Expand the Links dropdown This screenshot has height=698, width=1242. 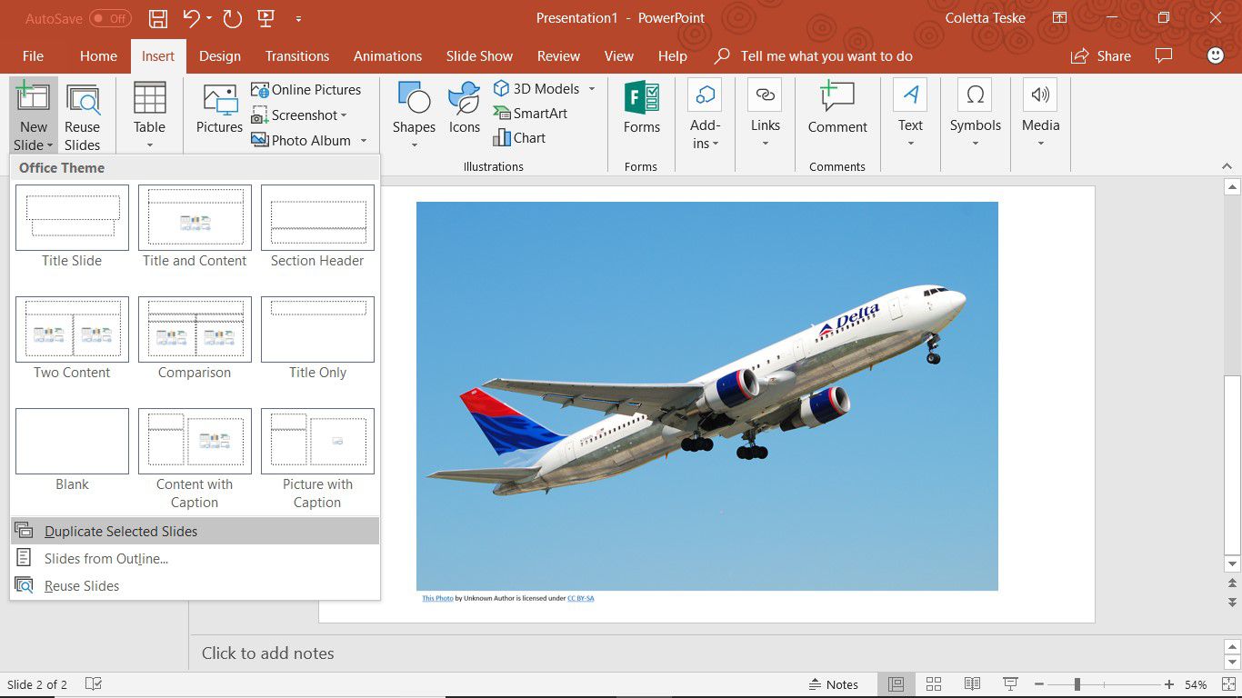coord(765,144)
